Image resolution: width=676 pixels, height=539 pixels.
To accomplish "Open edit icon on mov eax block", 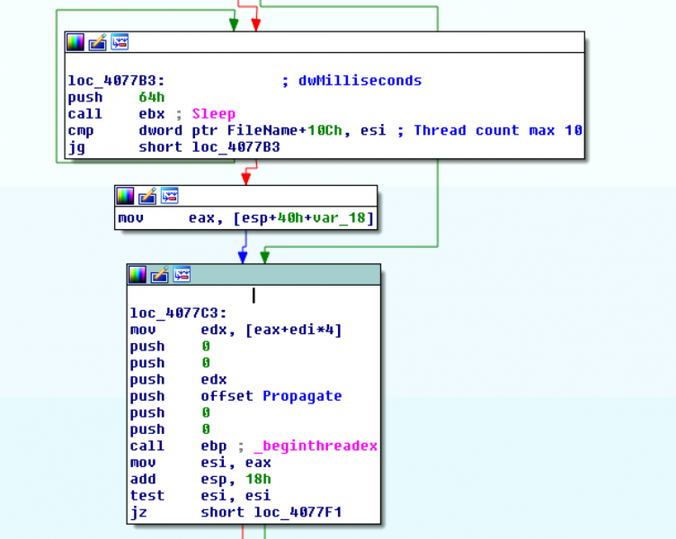I will point(147,196).
